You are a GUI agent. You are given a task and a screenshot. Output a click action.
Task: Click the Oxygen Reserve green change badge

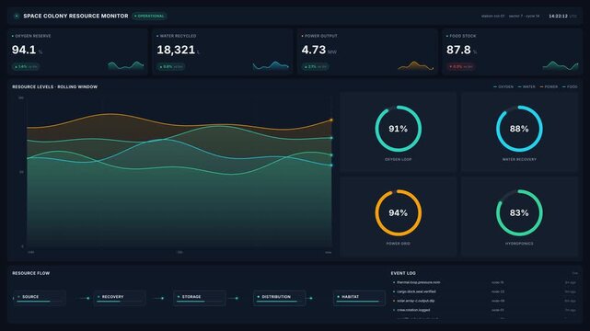point(26,67)
